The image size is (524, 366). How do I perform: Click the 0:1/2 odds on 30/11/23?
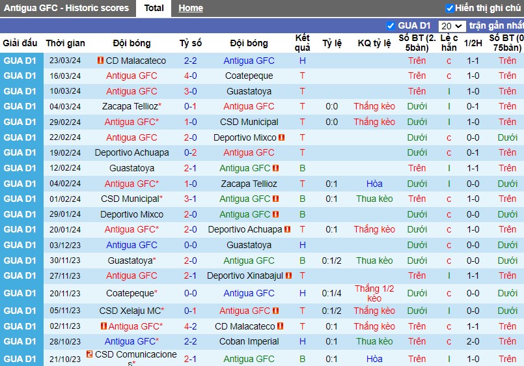tap(331, 260)
